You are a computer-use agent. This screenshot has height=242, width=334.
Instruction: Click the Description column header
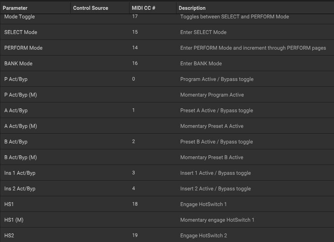192,8
